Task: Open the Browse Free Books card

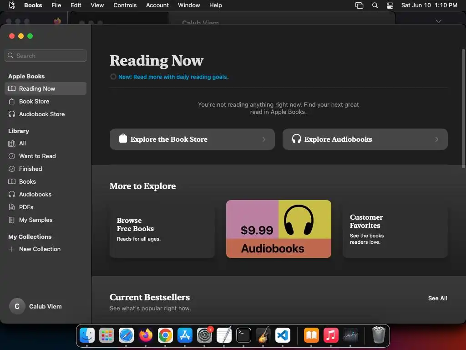Action: click(162, 229)
